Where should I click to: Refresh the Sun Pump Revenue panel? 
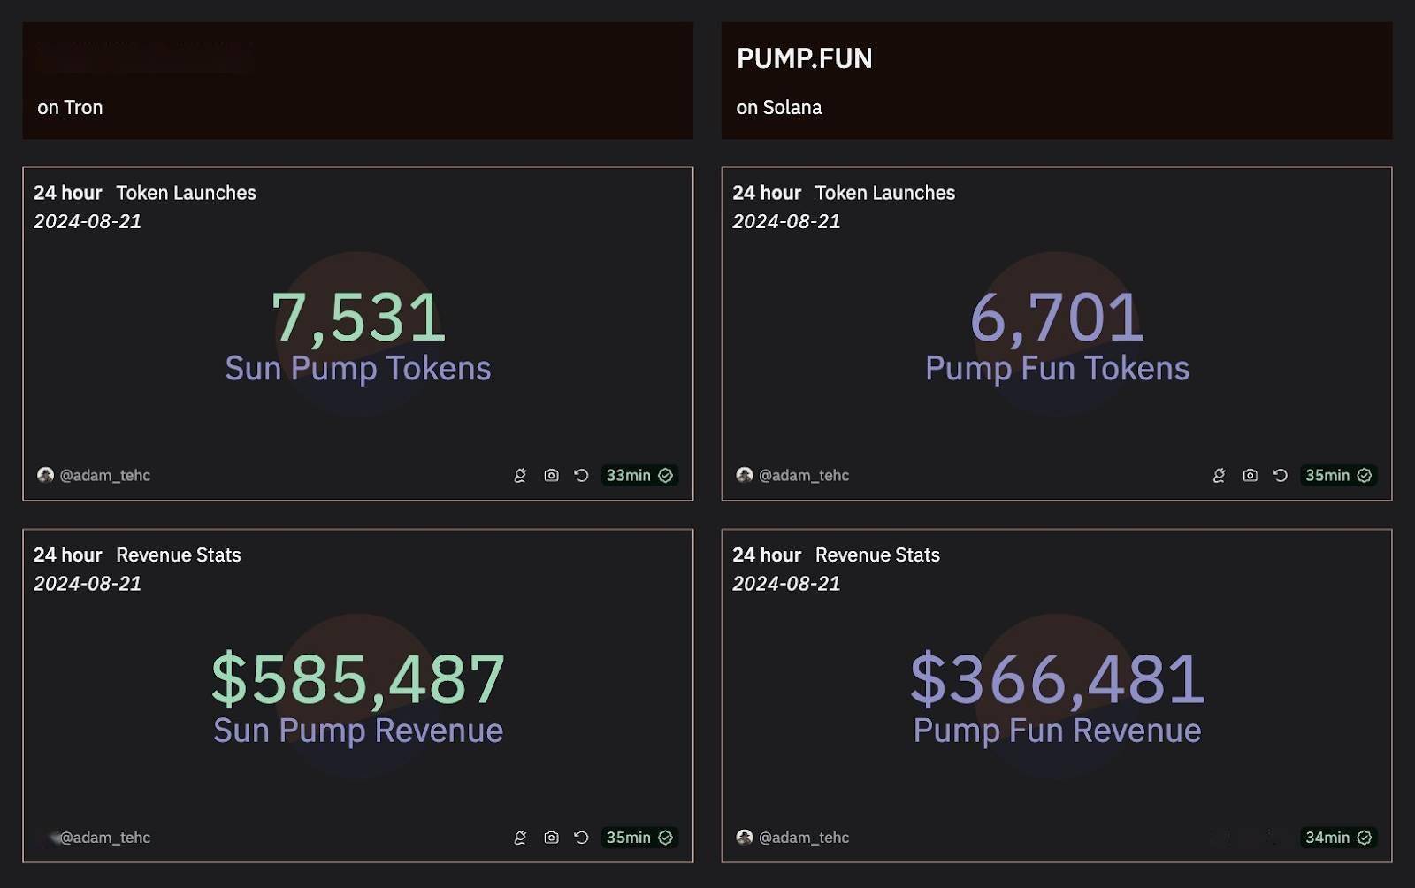pyautogui.click(x=581, y=838)
